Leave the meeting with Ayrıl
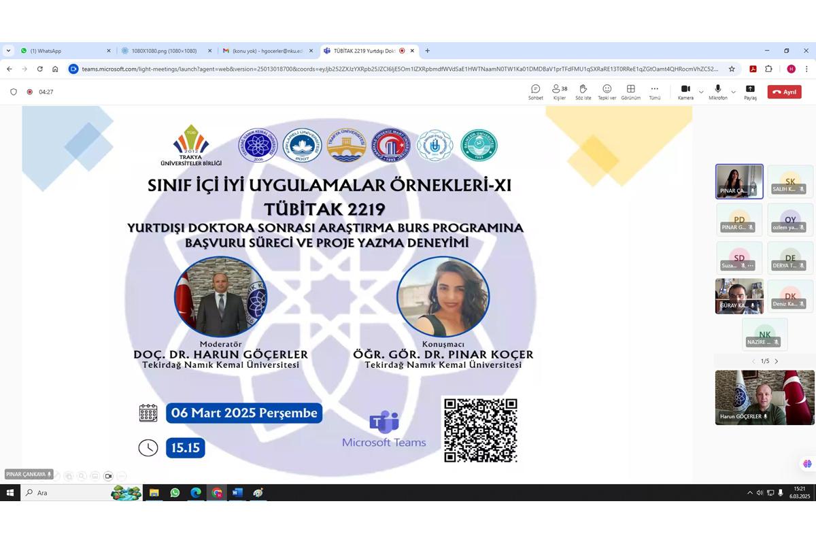Screen dimensions: 816x544 (784, 92)
